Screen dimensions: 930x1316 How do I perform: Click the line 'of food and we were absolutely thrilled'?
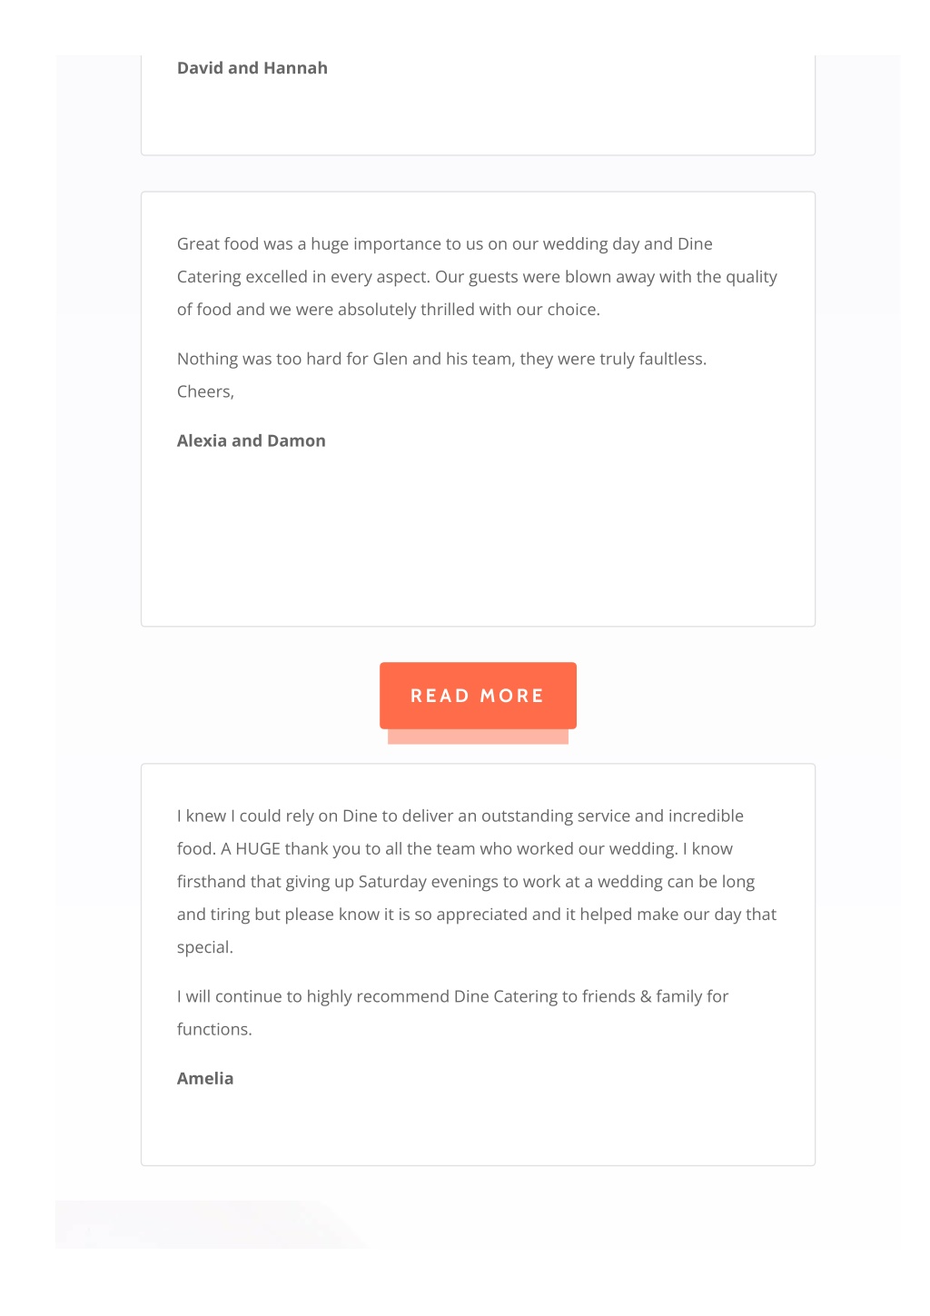coord(389,309)
